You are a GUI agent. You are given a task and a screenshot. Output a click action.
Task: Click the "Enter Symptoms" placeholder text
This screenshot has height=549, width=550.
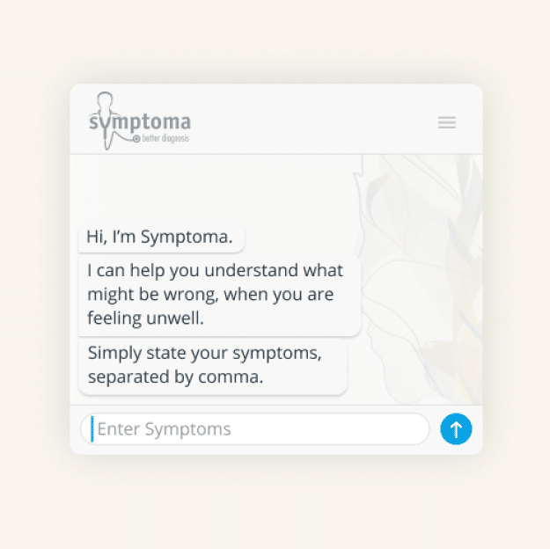point(164,429)
